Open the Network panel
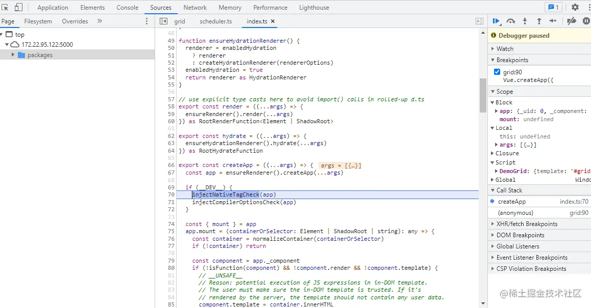Viewport: 591px width, 308px height. coord(195,8)
